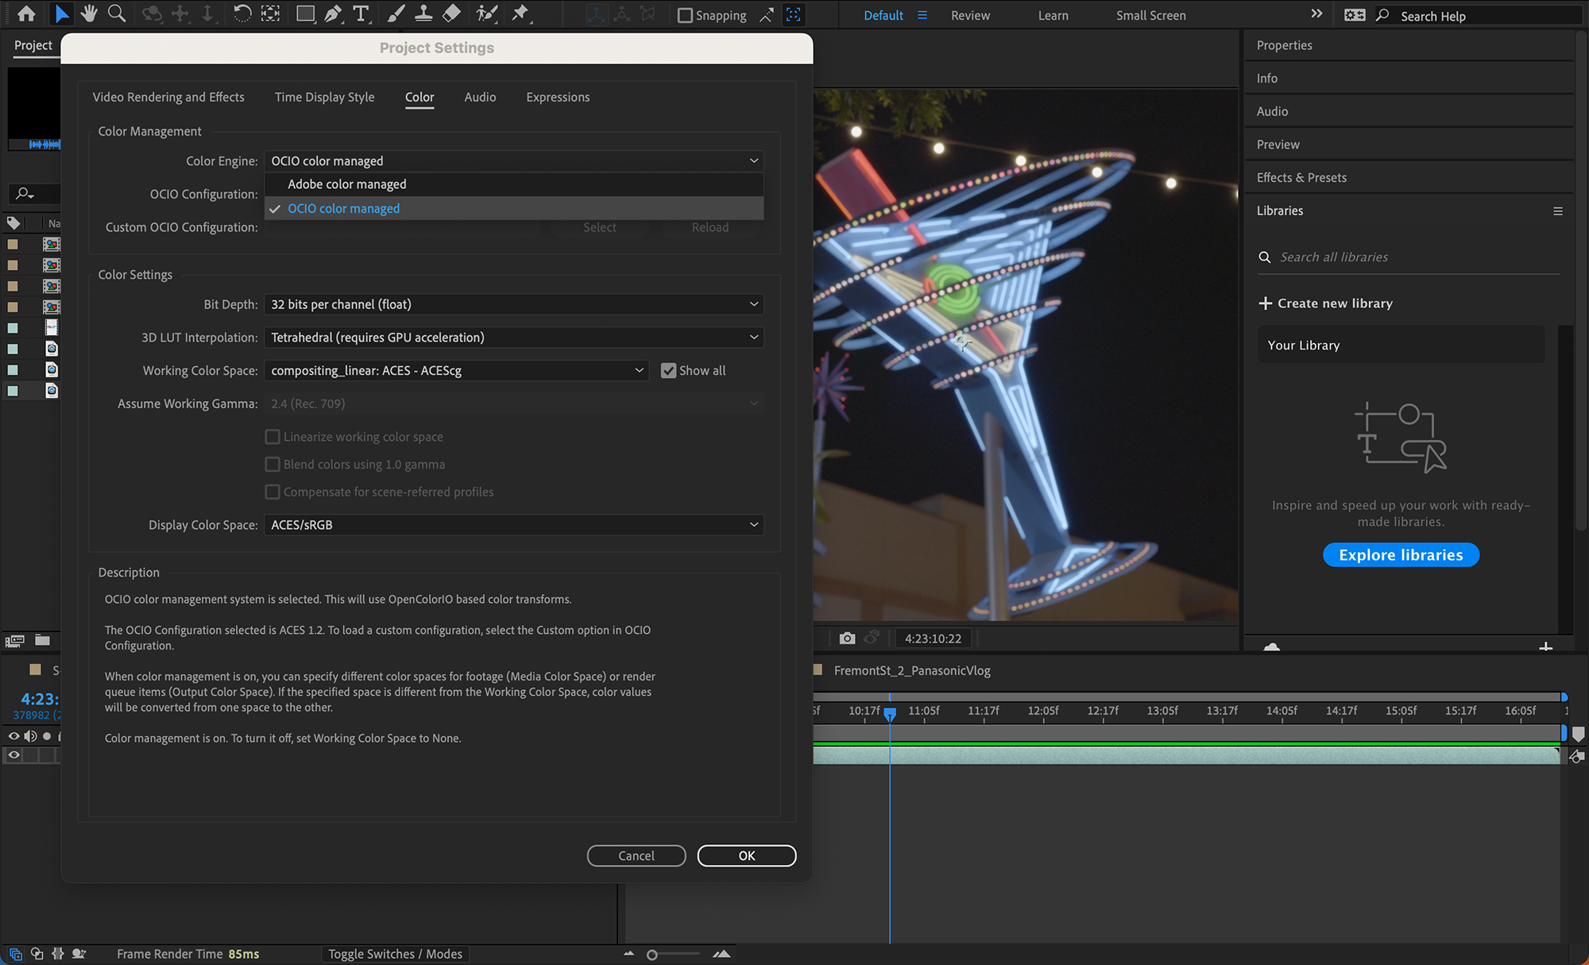
Task: Select the Type tool
Action: tap(361, 14)
